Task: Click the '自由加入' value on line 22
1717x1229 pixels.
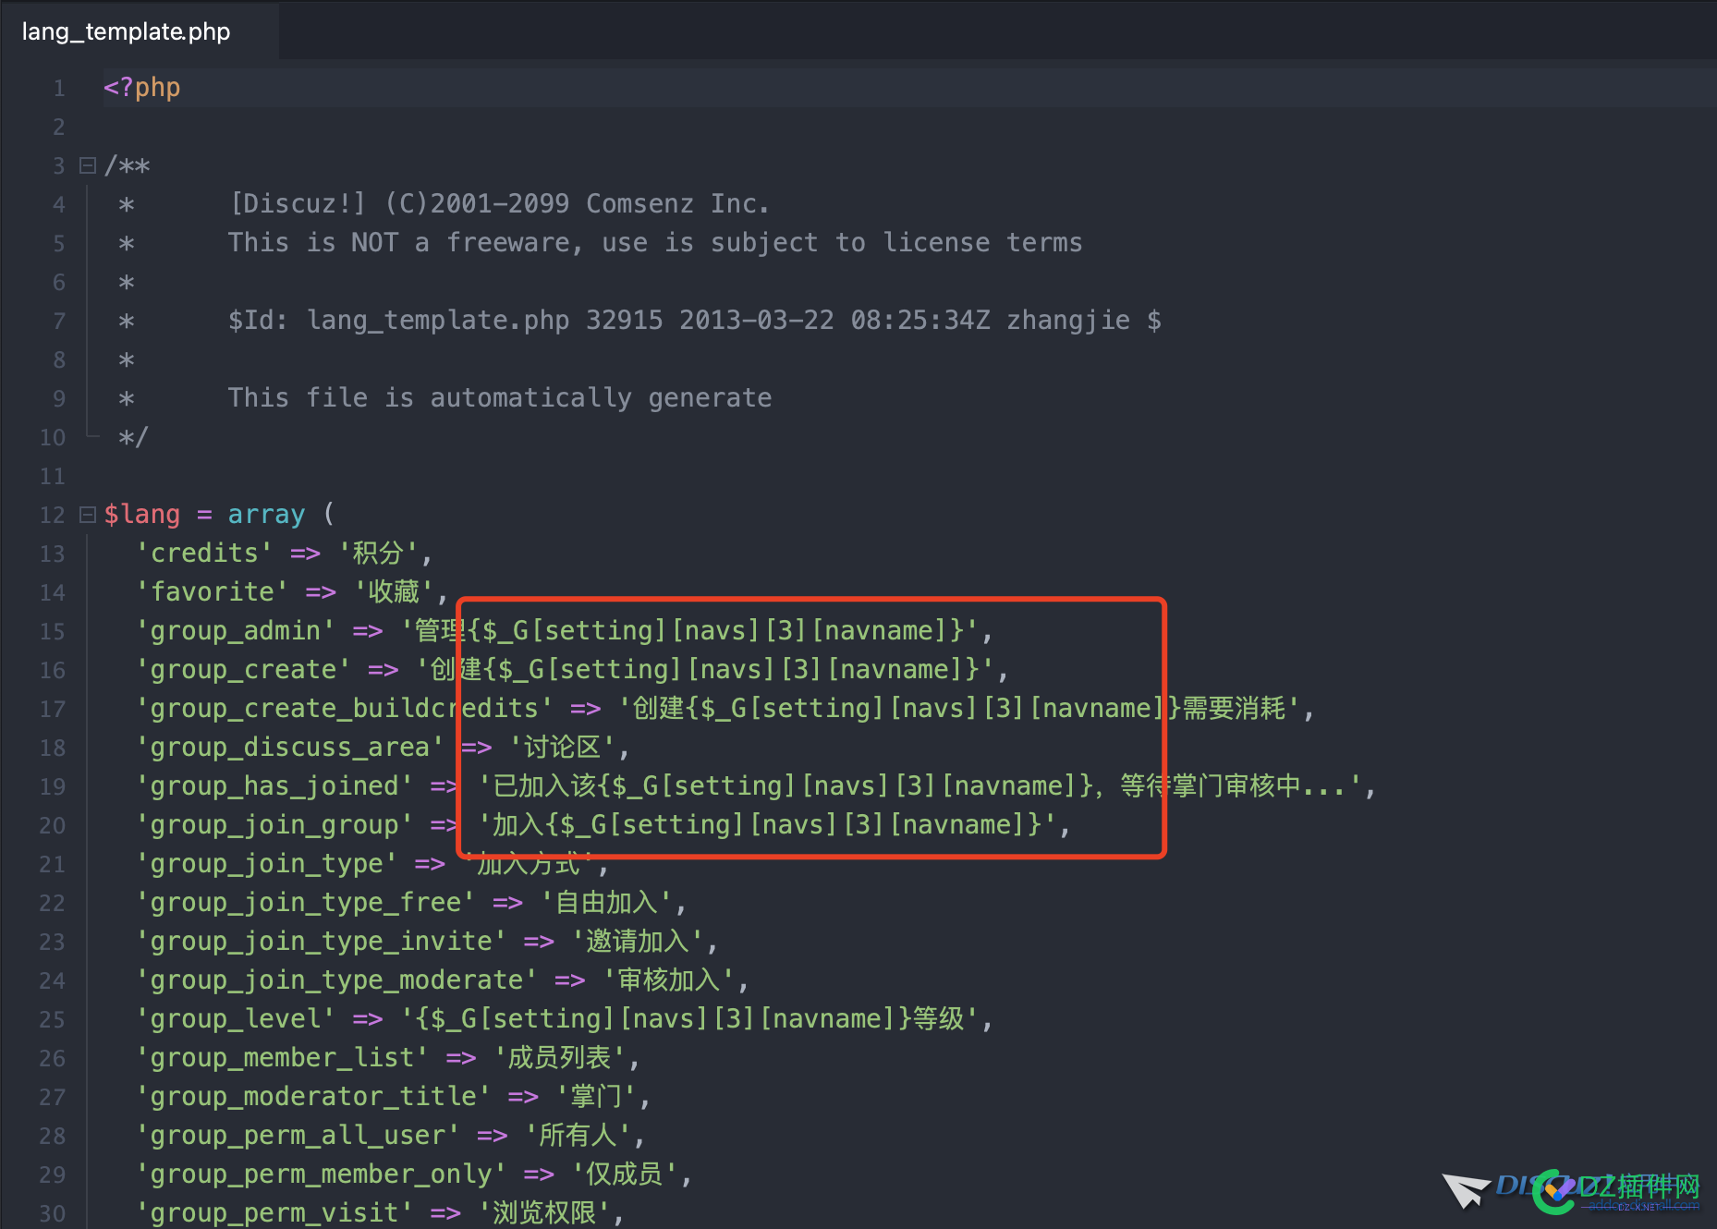Action: click(x=606, y=902)
